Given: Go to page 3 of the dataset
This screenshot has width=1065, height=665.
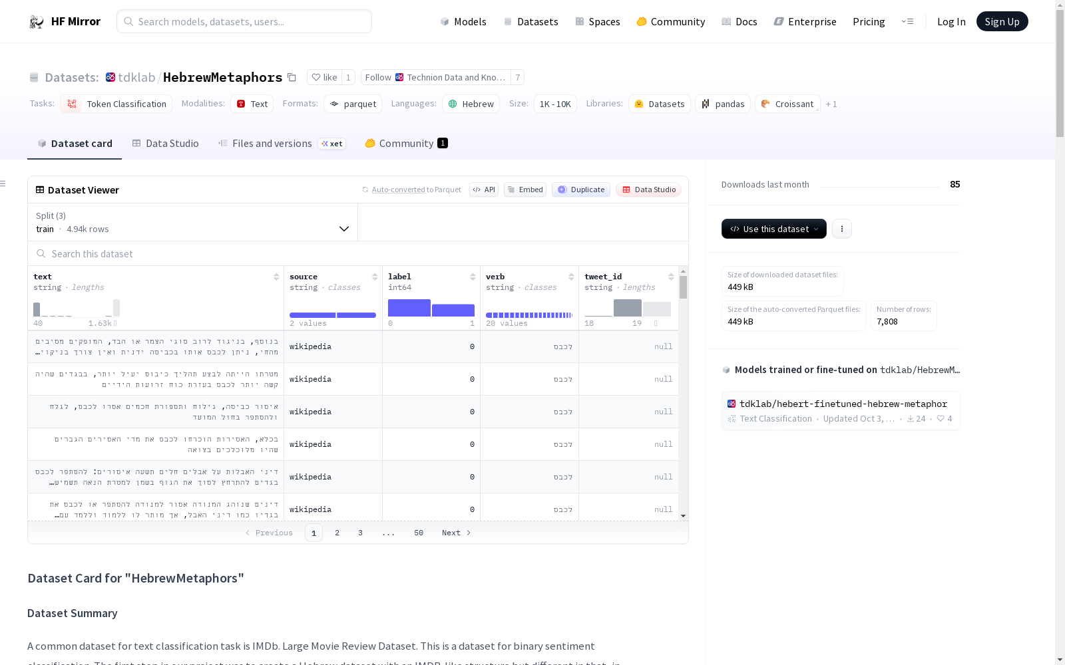Looking at the screenshot, I should (x=361, y=533).
